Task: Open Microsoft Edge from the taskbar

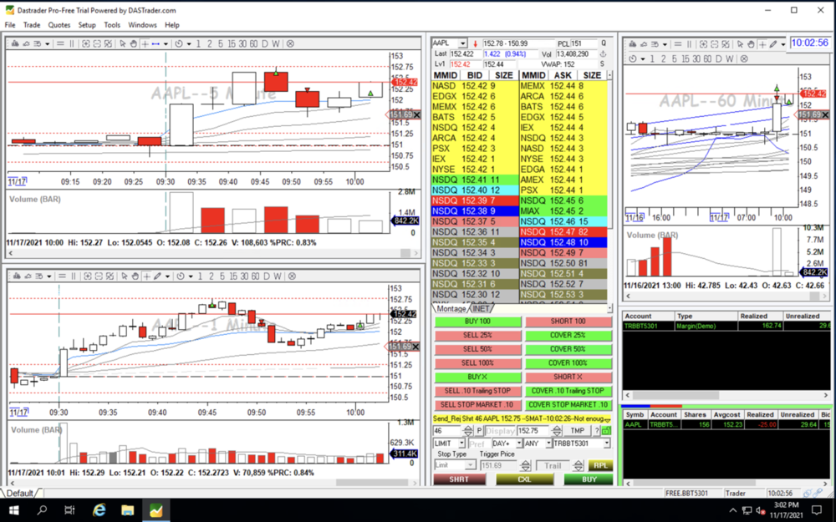Action: pos(99,509)
